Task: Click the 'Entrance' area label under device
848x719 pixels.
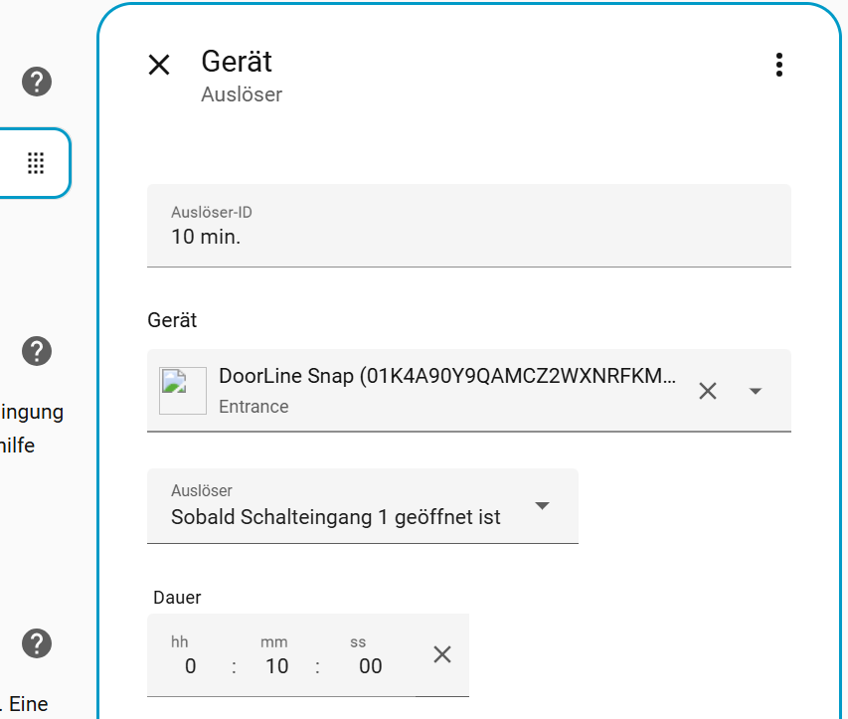Action: 254,407
